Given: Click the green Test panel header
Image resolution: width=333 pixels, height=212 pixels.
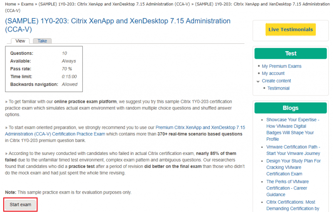Looking at the screenshot, I should click(291, 54).
